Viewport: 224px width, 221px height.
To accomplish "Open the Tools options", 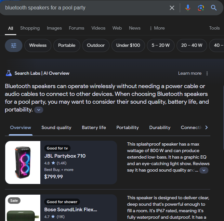I will click(x=214, y=28).
